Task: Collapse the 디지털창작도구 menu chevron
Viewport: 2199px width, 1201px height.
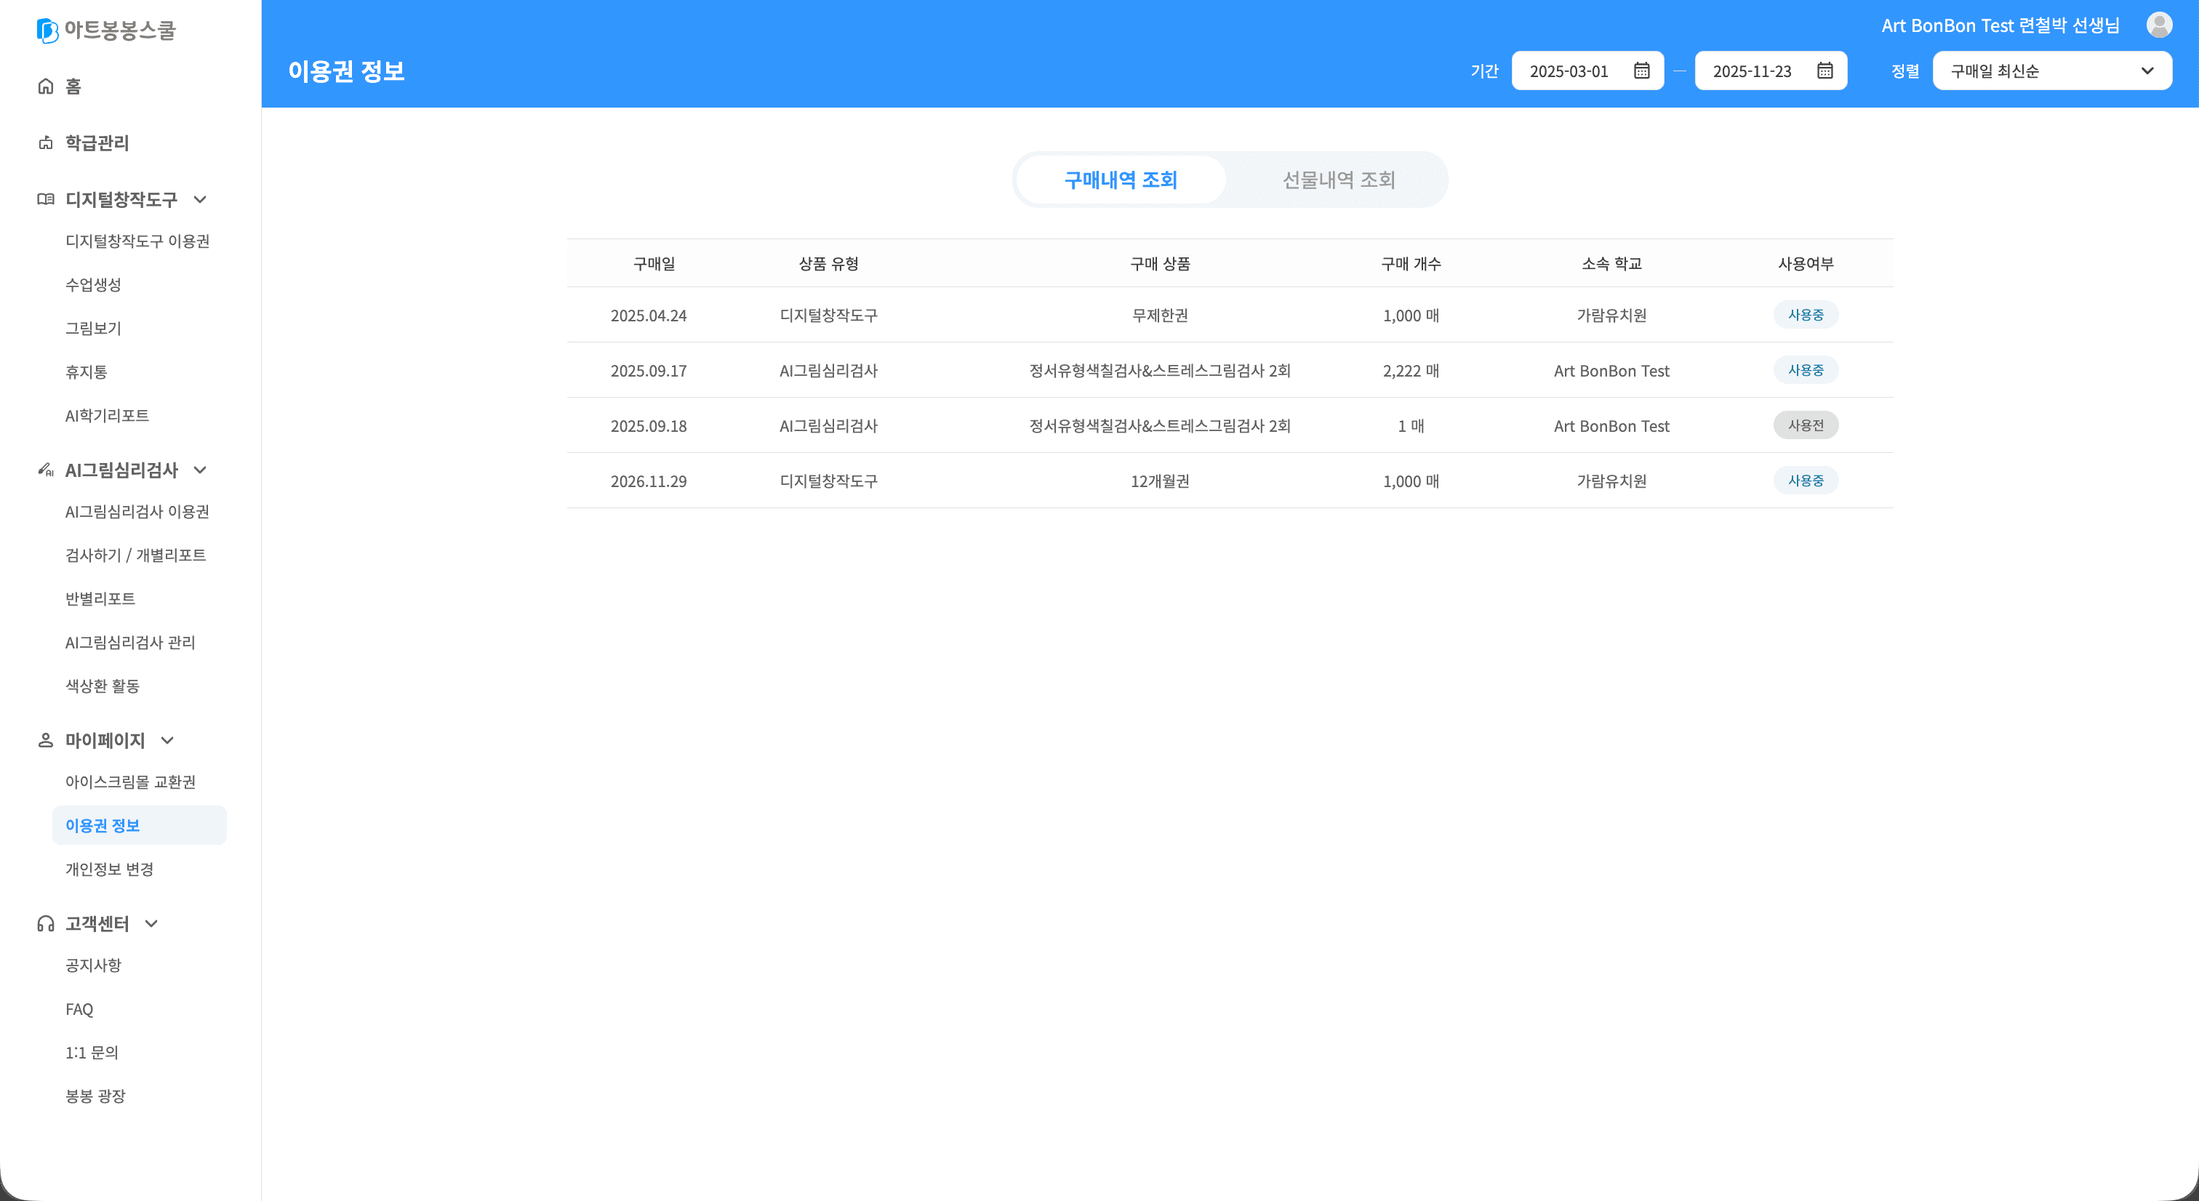Action: pos(200,199)
